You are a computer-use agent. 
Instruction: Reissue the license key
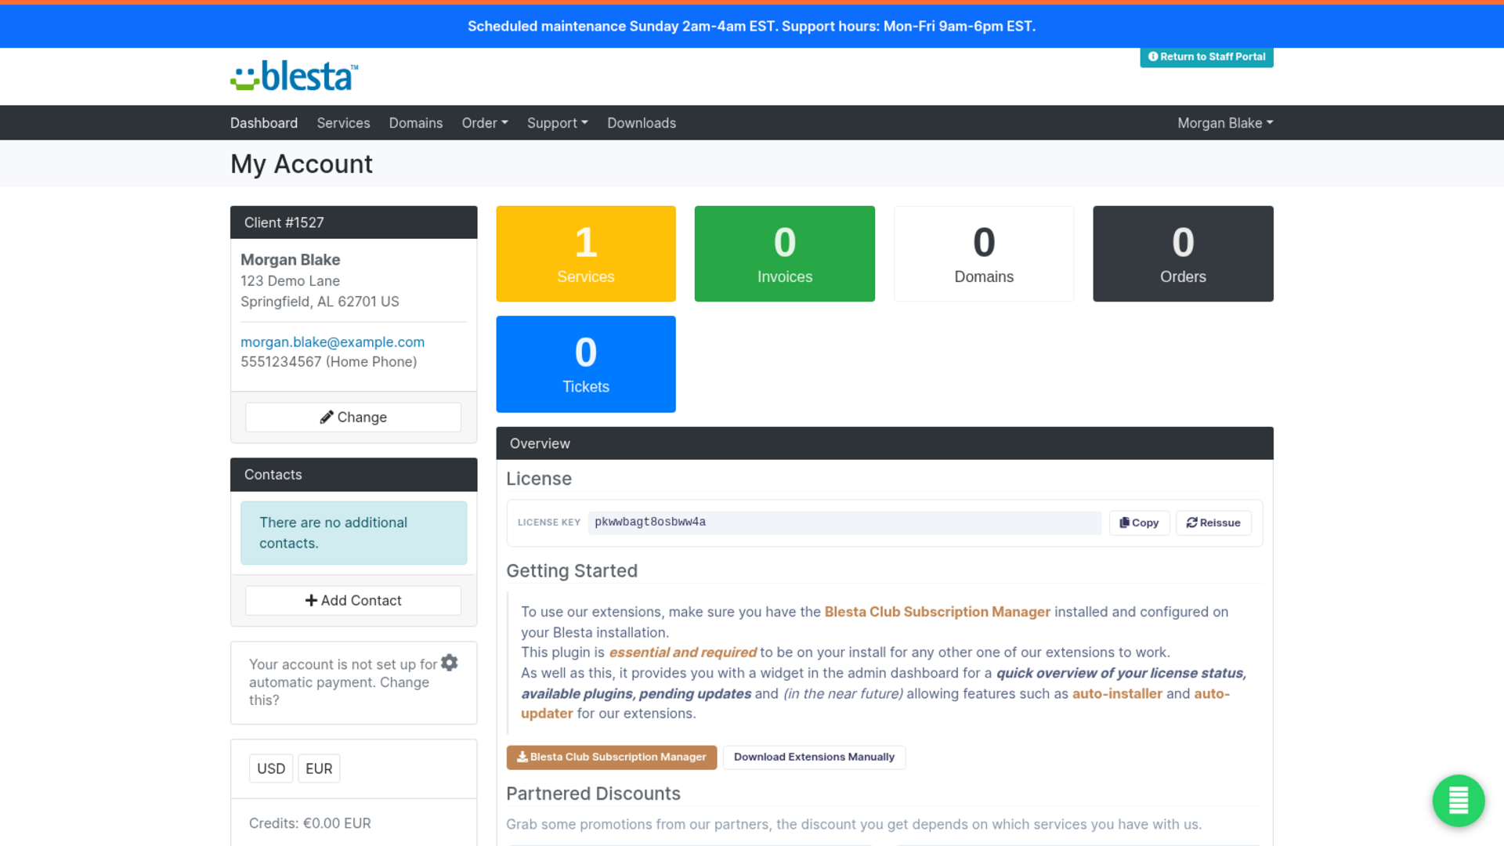point(1213,522)
